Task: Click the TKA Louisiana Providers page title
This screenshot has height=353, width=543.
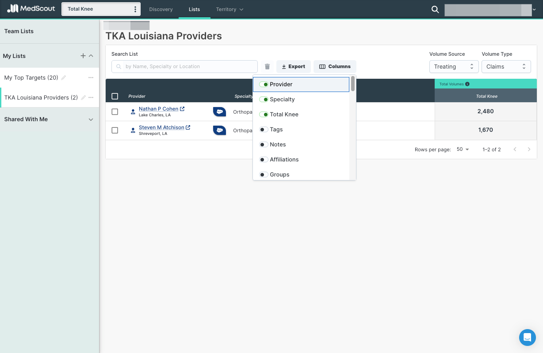Action: [x=164, y=36]
